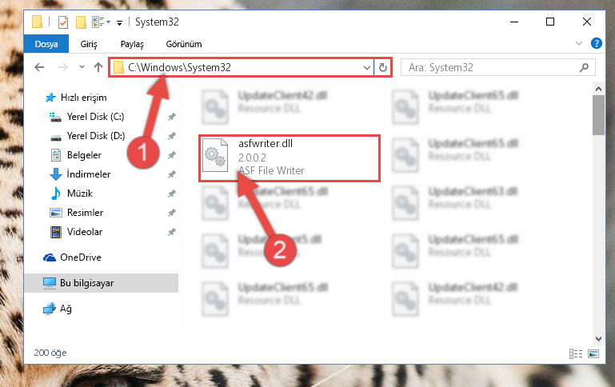The height and width of the screenshot is (387, 615).
Task: Switch to the Details view layout icon
Action: click(x=575, y=353)
